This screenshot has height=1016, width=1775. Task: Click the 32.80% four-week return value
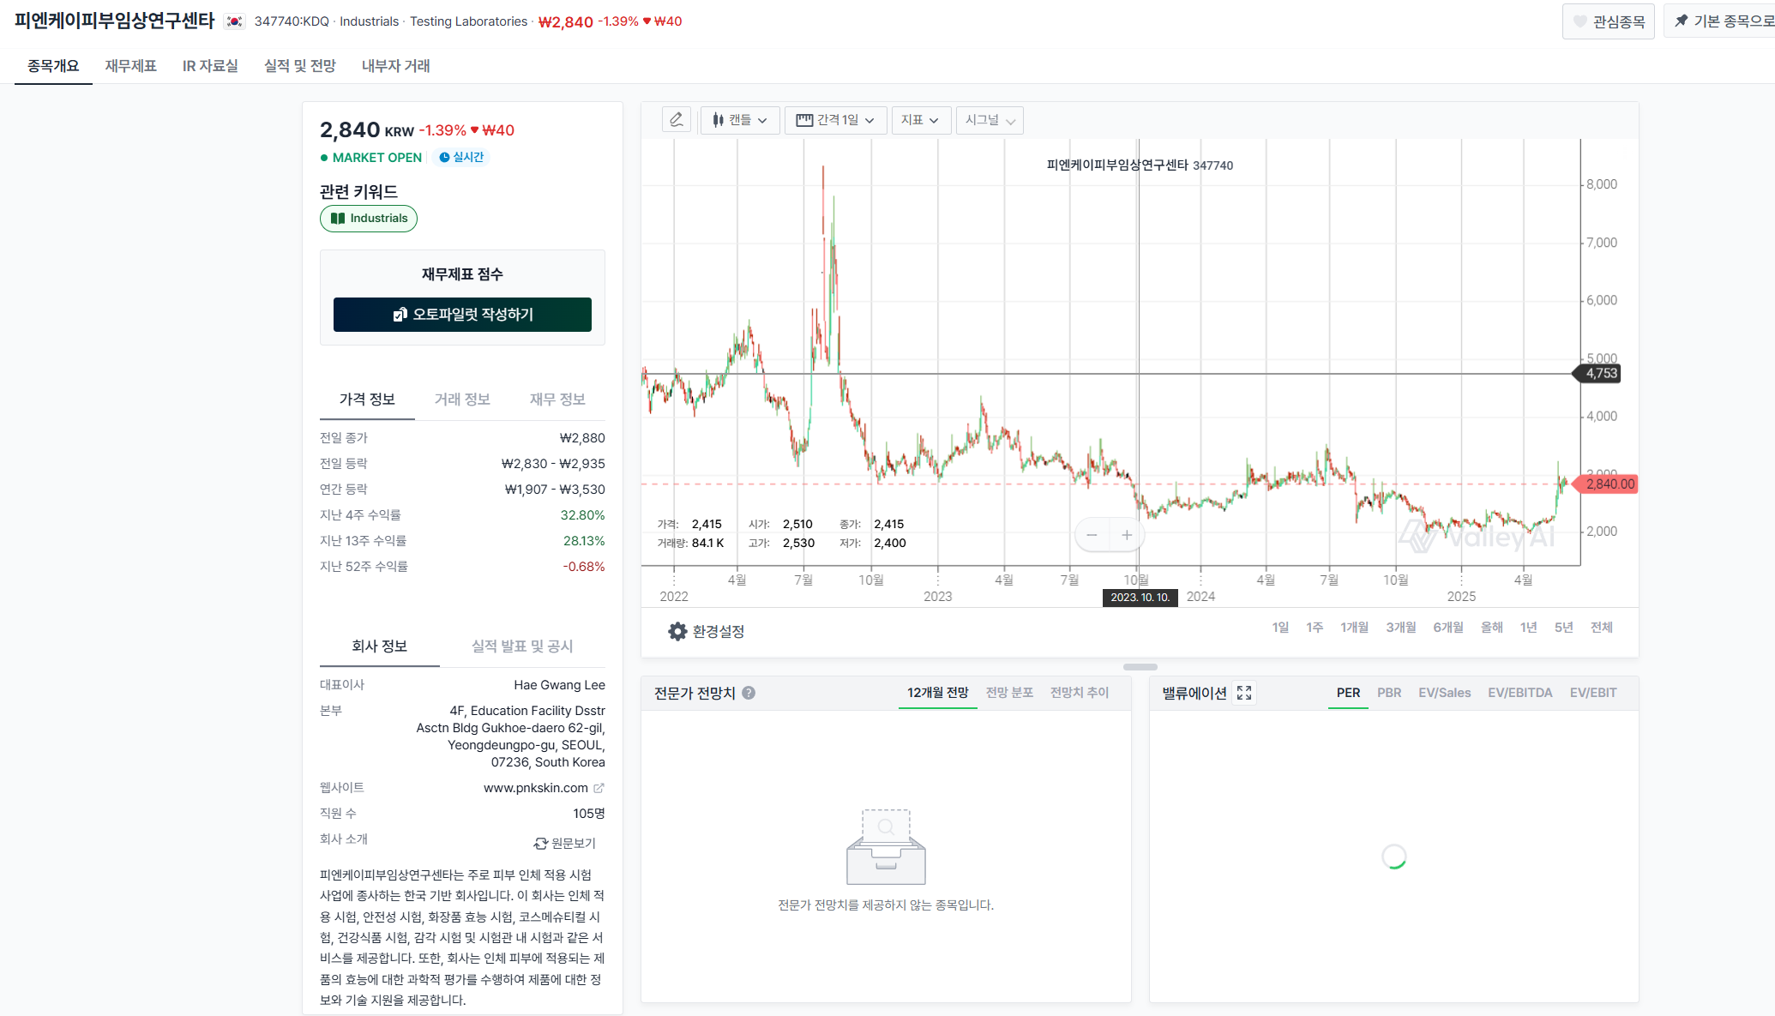[x=583, y=515]
